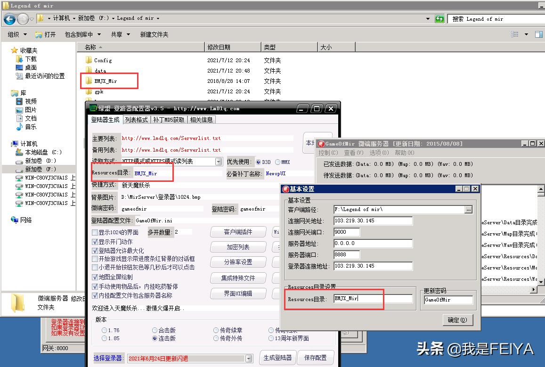545x367 pixels.
Task: Click the green refresh icon beside address bar
Action: [440, 19]
